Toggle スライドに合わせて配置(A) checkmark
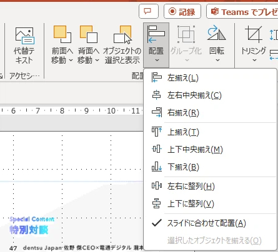 tap(157, 223)
